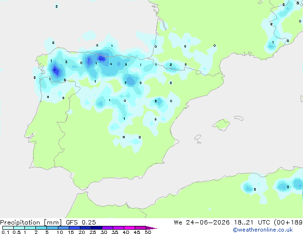The image size is (303, 234).
Task: Click the legend label '10'
Action: click(60, 232)
